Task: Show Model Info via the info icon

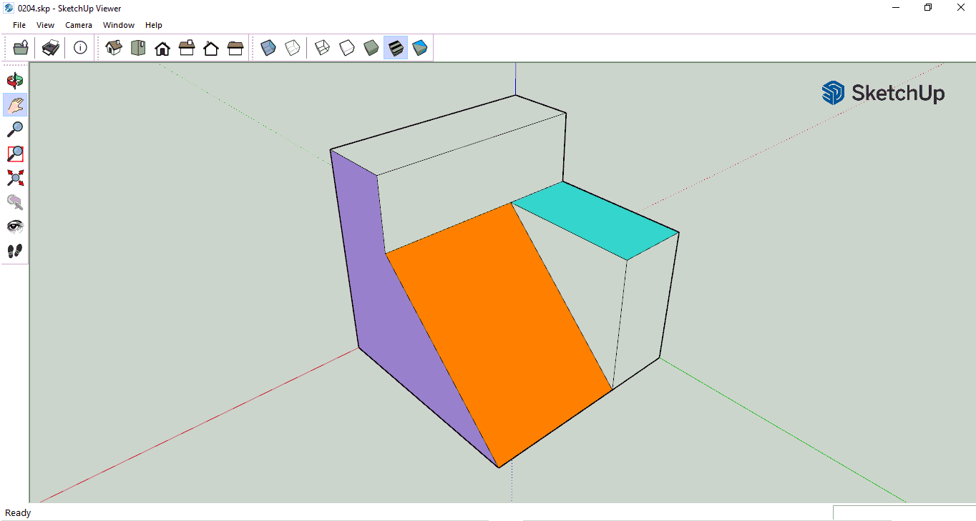Action: (80, 48)
